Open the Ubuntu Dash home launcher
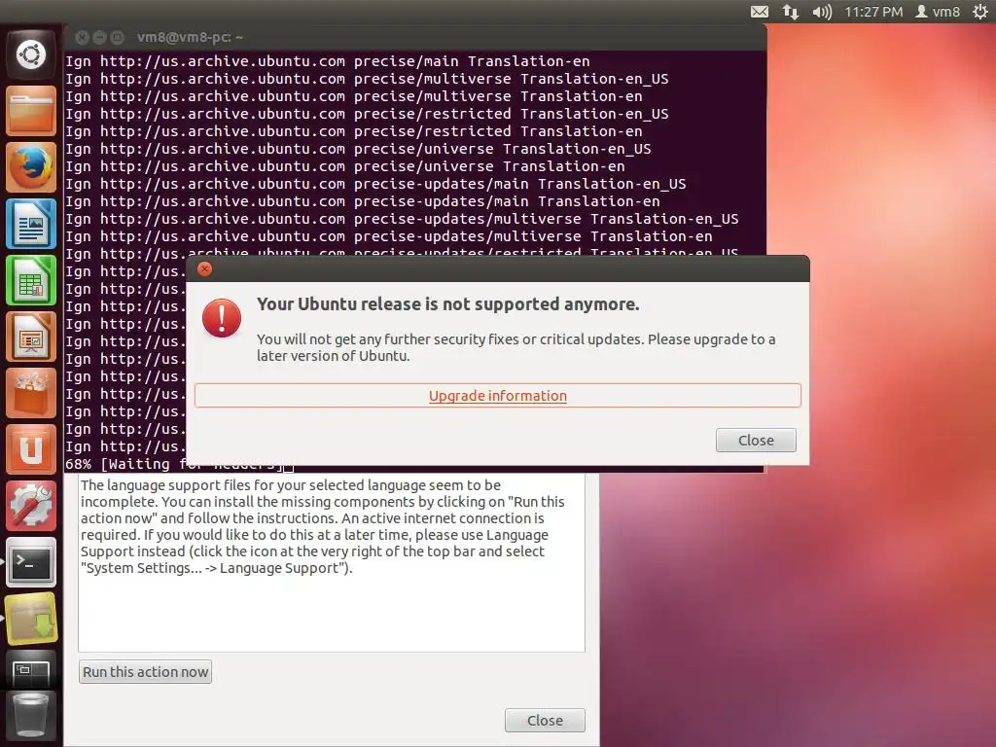Image resolution: width=996 pixels, height=747 pixels. click(31, 54)
